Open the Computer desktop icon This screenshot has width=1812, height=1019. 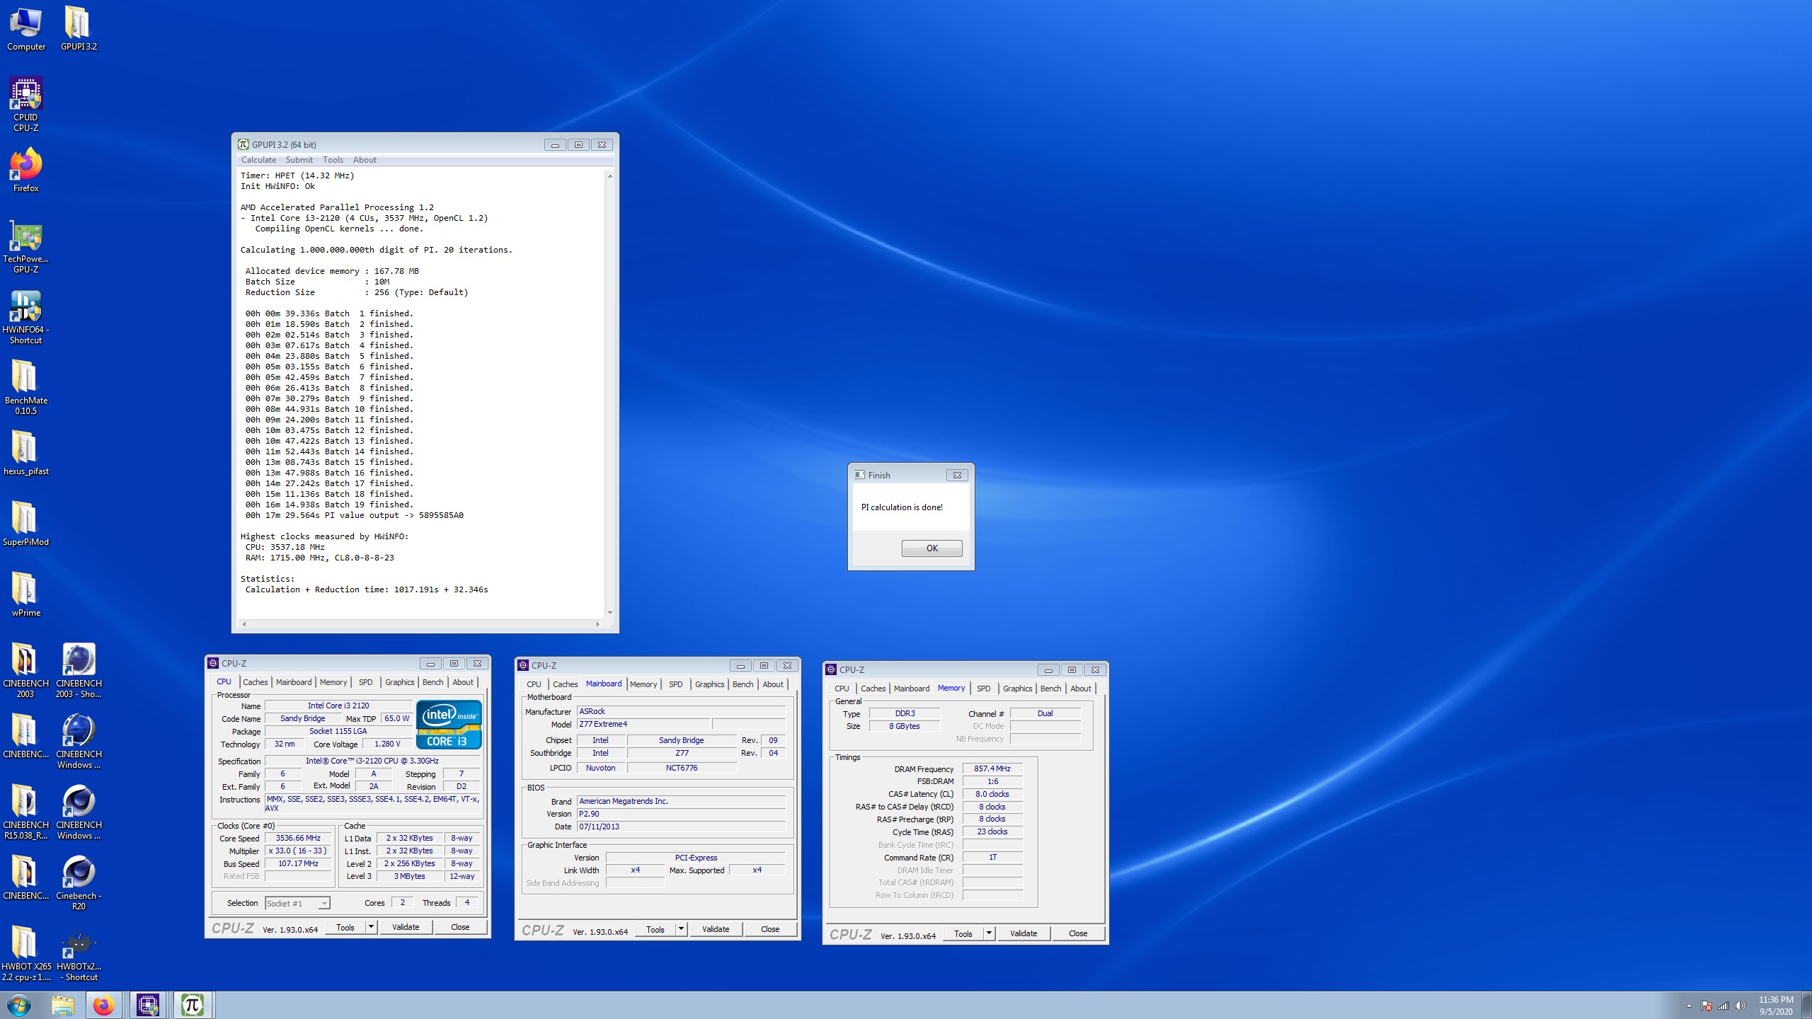click(26, 28)
